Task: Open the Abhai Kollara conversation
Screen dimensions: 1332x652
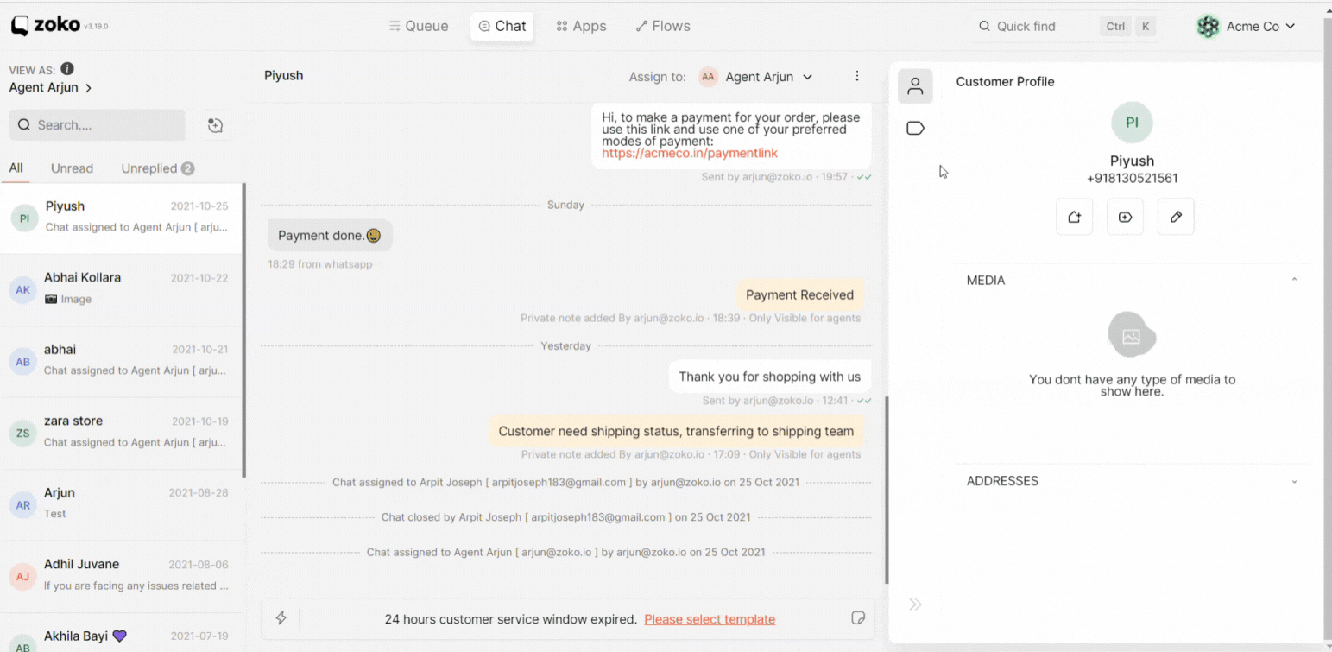Action: click(121, 289)
